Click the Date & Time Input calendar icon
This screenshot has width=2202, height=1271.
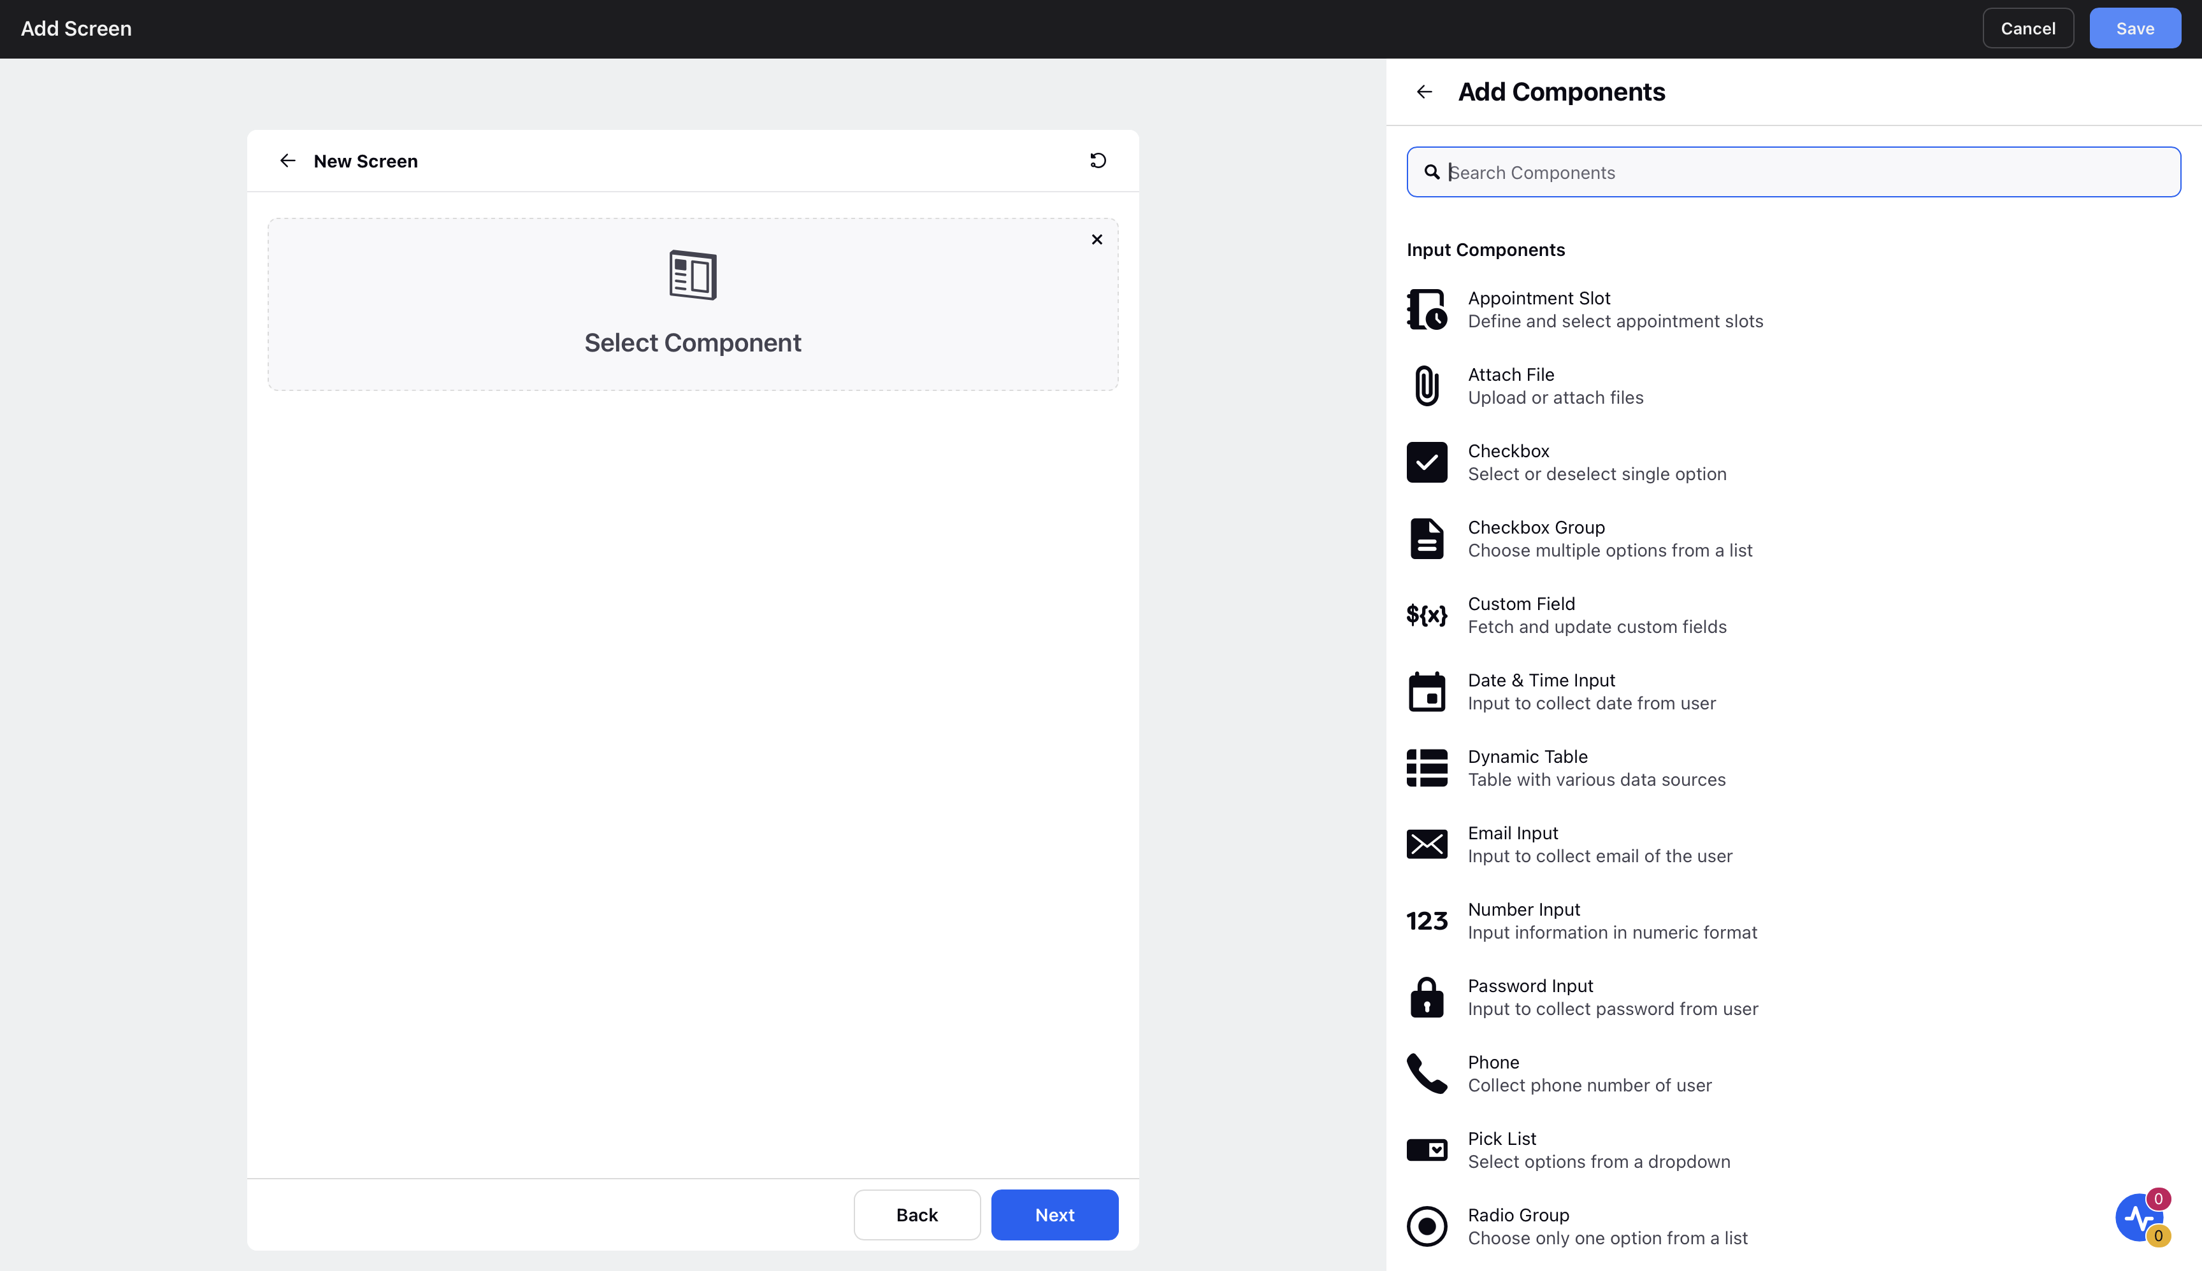pyautogui.click(x=1427, y=692)
